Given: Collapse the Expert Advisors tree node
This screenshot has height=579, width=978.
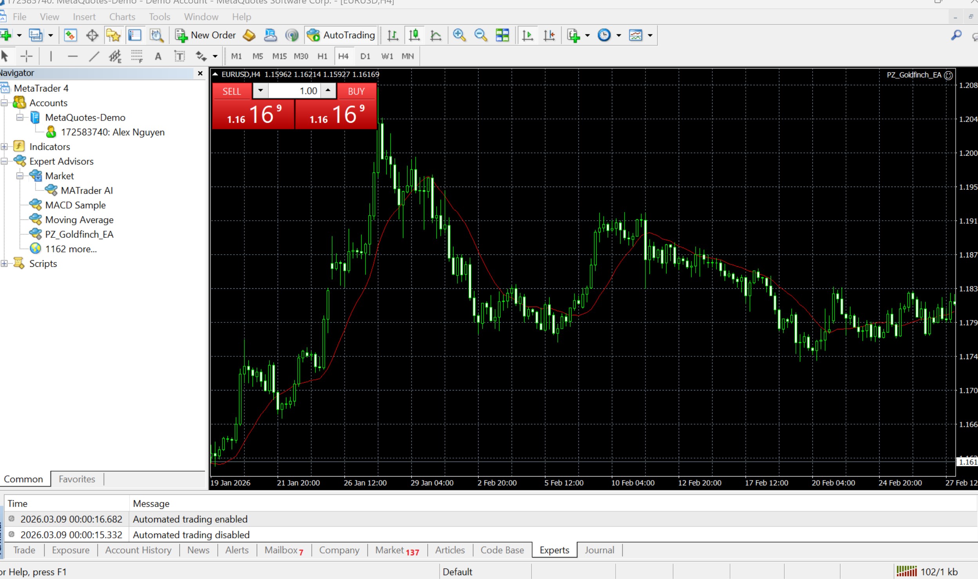Looking at the screenshot, I should tap(4, 161).
